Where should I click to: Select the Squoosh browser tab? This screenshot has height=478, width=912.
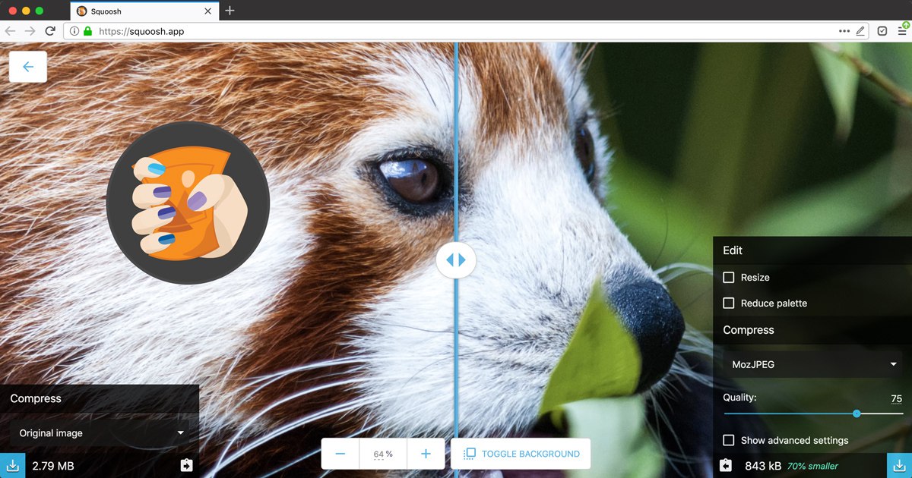point(144,11)
